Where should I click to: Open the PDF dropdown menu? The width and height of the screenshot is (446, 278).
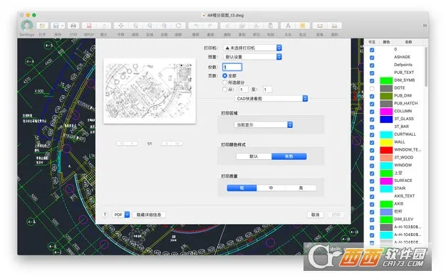tap(121, 215)
